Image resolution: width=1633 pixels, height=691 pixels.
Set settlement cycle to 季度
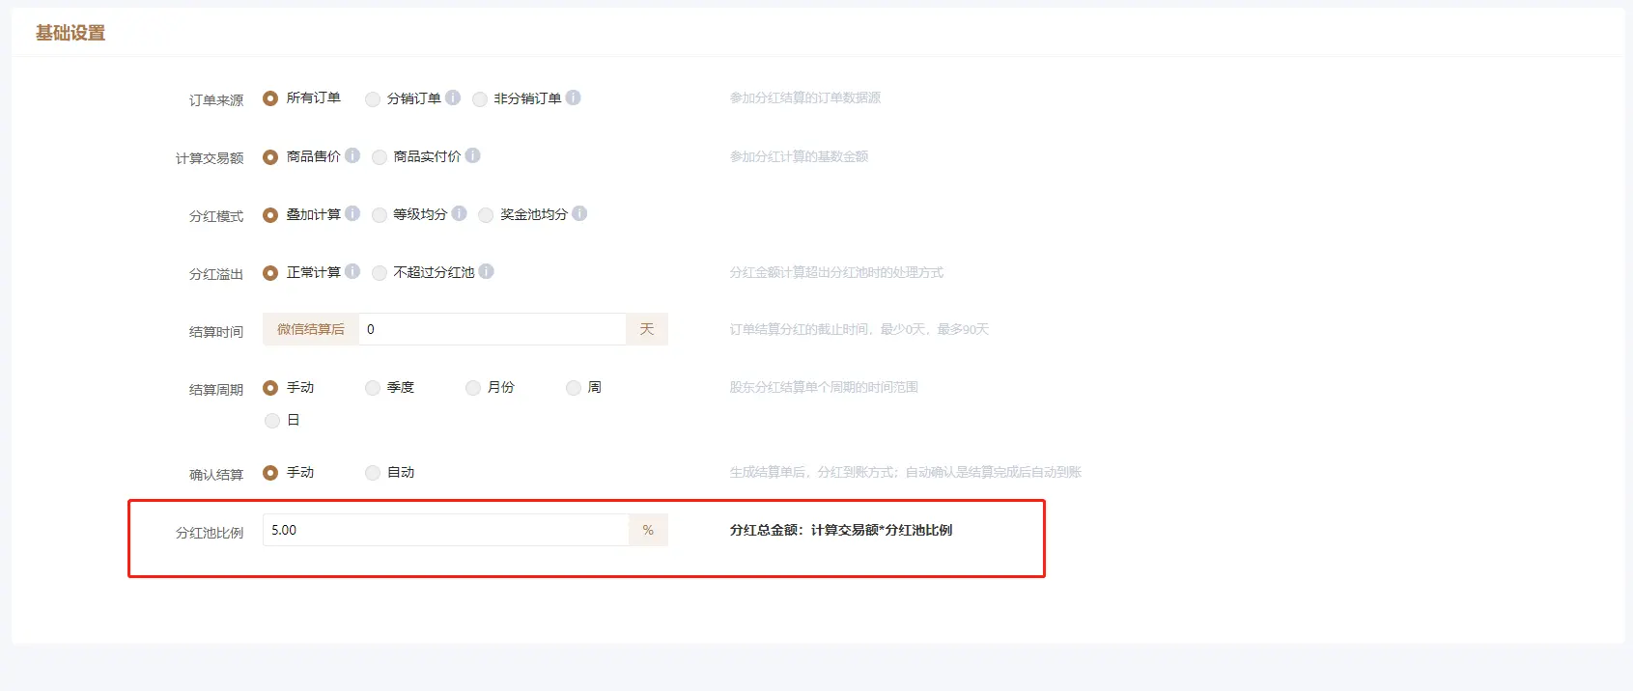373,388
